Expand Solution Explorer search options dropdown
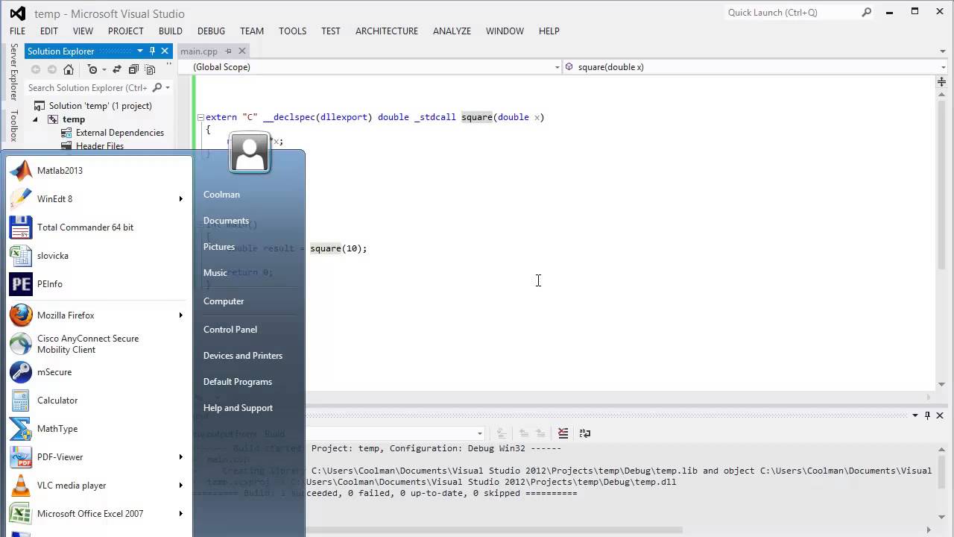This screenshot has height=537, width=954. coord(168,88)
